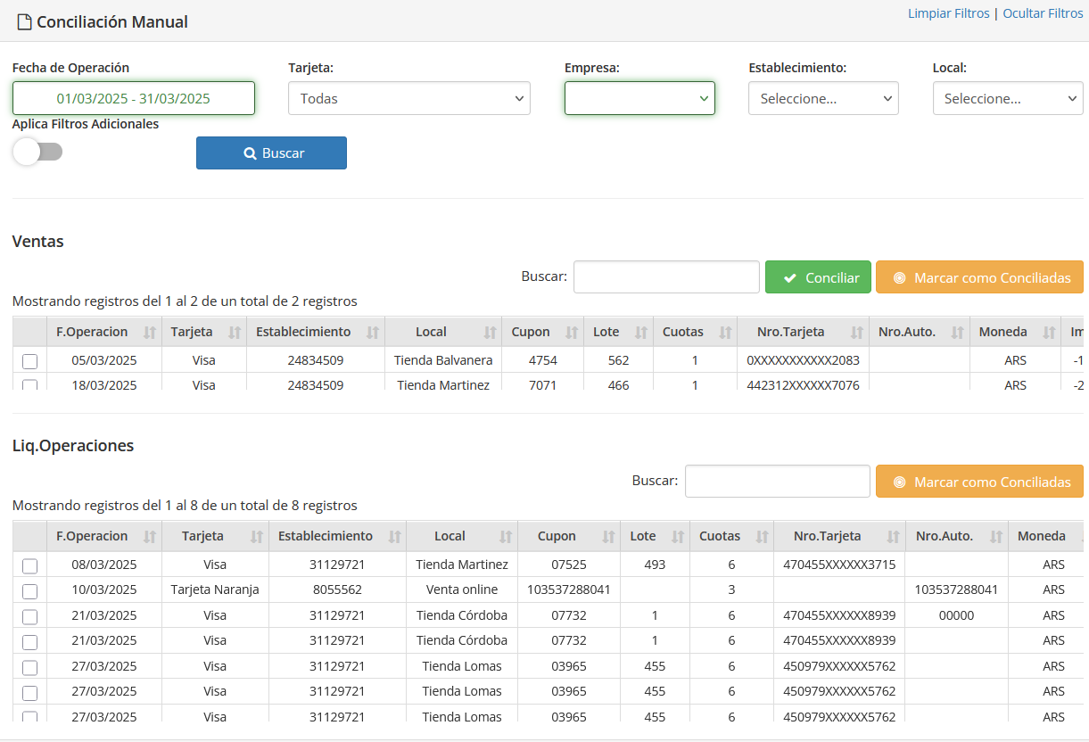1089x742 pixels.
Task: Sort Ventas table by Establecimiento column
Action: (316, 332)
